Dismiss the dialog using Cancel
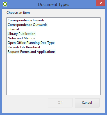The height and width of the screenshot is (115, 107). point(87,103)
